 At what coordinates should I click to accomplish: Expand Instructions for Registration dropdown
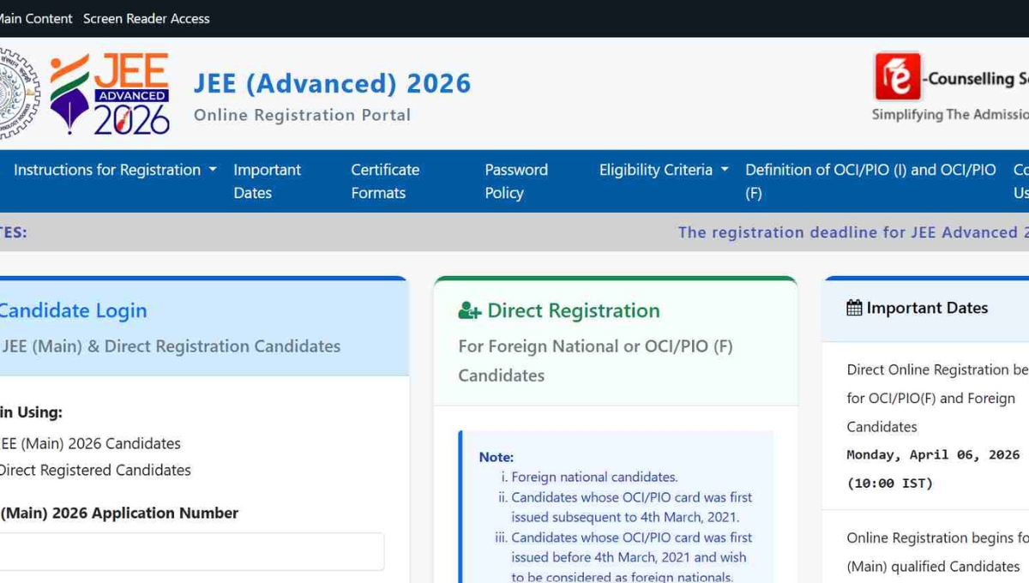pyautogui.click(x=115, y=170)
